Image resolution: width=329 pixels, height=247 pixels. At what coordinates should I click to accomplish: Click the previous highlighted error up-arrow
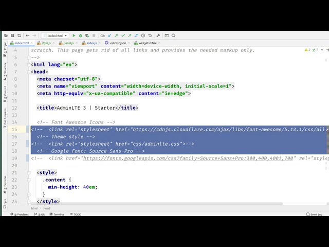[322, 50]
